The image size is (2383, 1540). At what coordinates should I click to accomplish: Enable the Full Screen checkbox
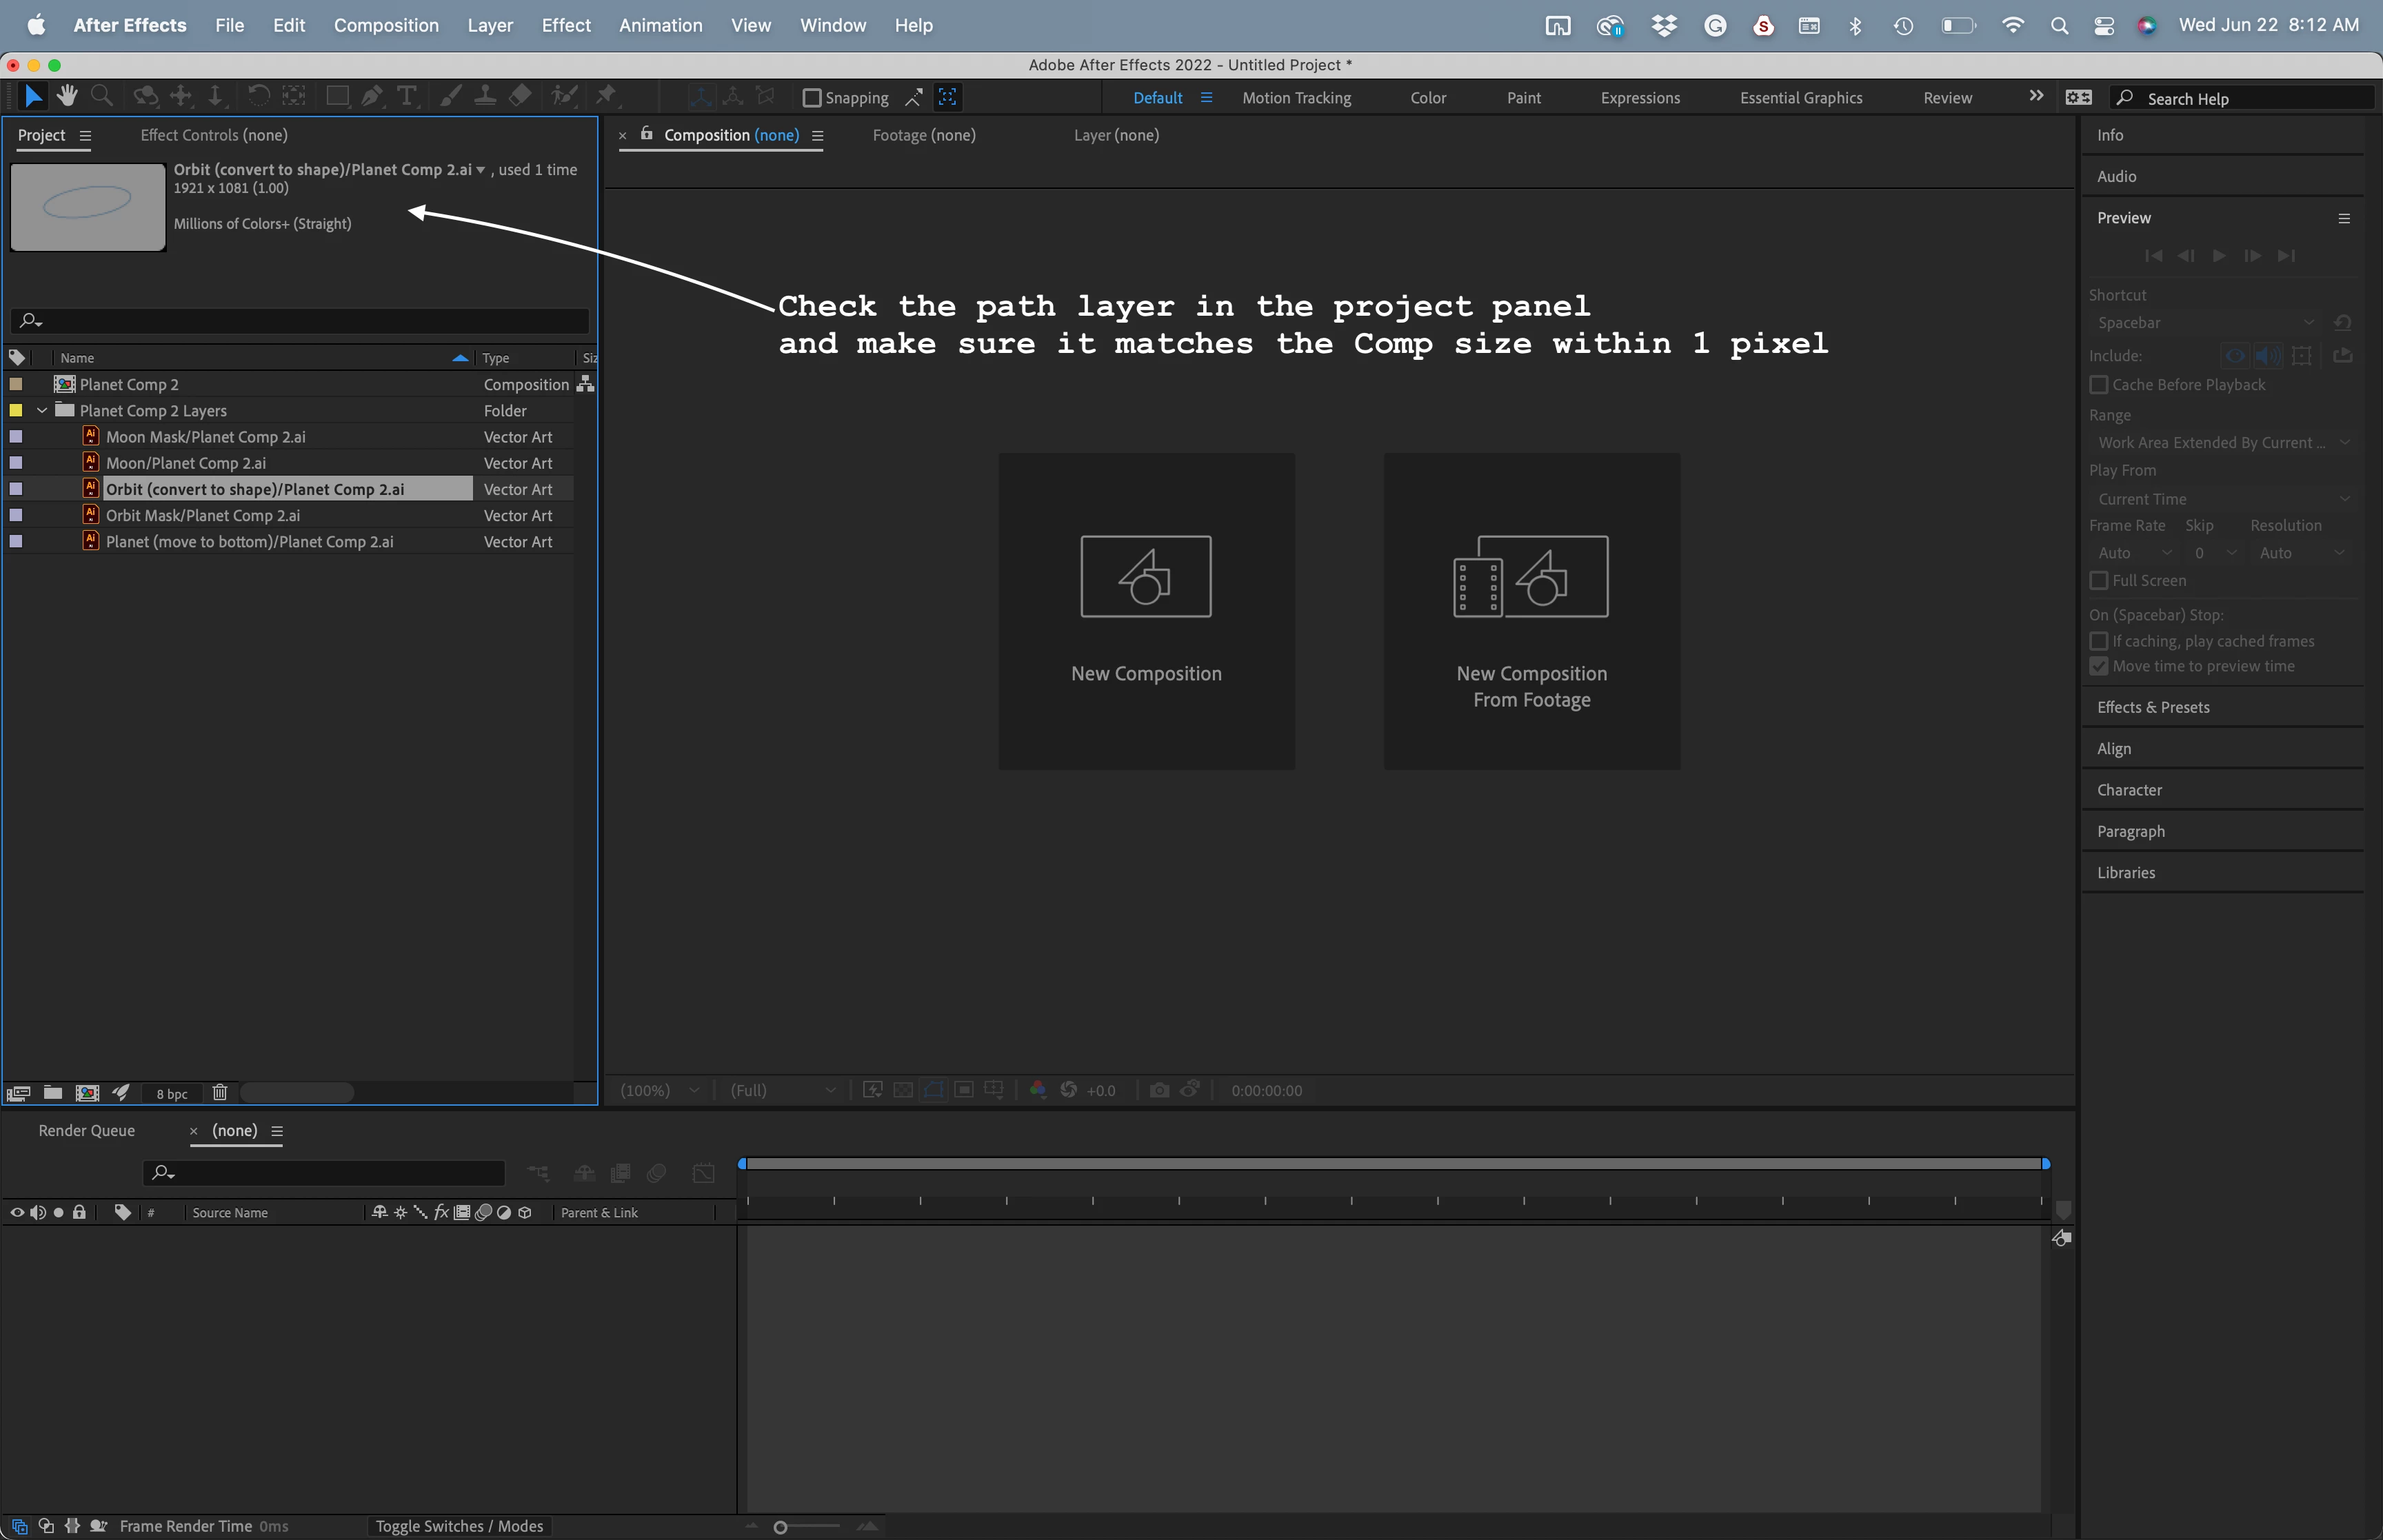2099,580
